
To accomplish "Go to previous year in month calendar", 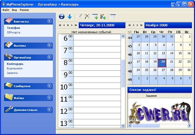I will (130, 25).
